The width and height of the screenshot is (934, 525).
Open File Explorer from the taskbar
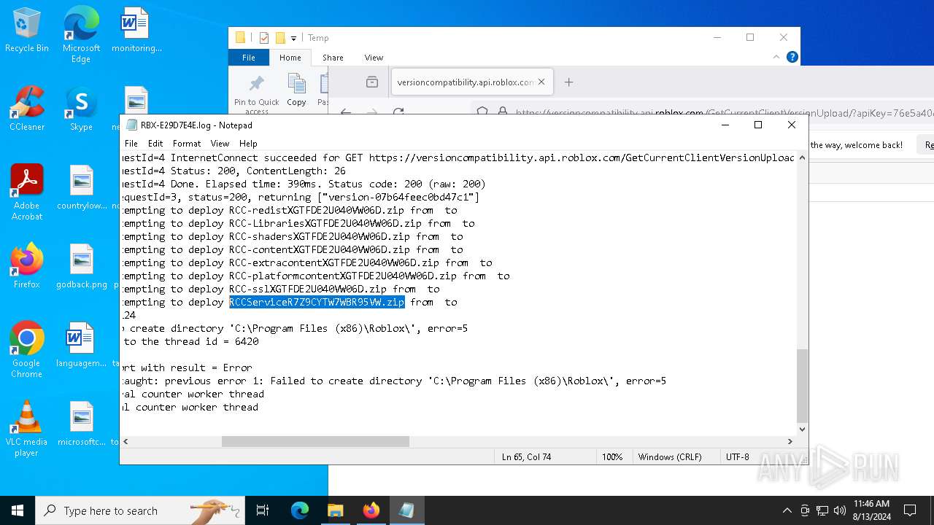[x=335, y=510]
